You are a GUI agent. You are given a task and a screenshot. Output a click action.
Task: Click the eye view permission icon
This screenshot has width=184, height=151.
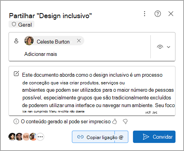(x=160, y=47)
